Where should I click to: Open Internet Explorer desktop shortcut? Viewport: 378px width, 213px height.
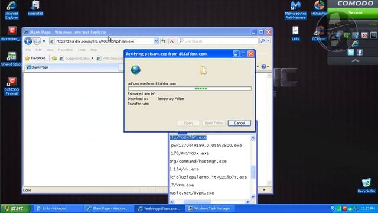click(x=12, y=9)
